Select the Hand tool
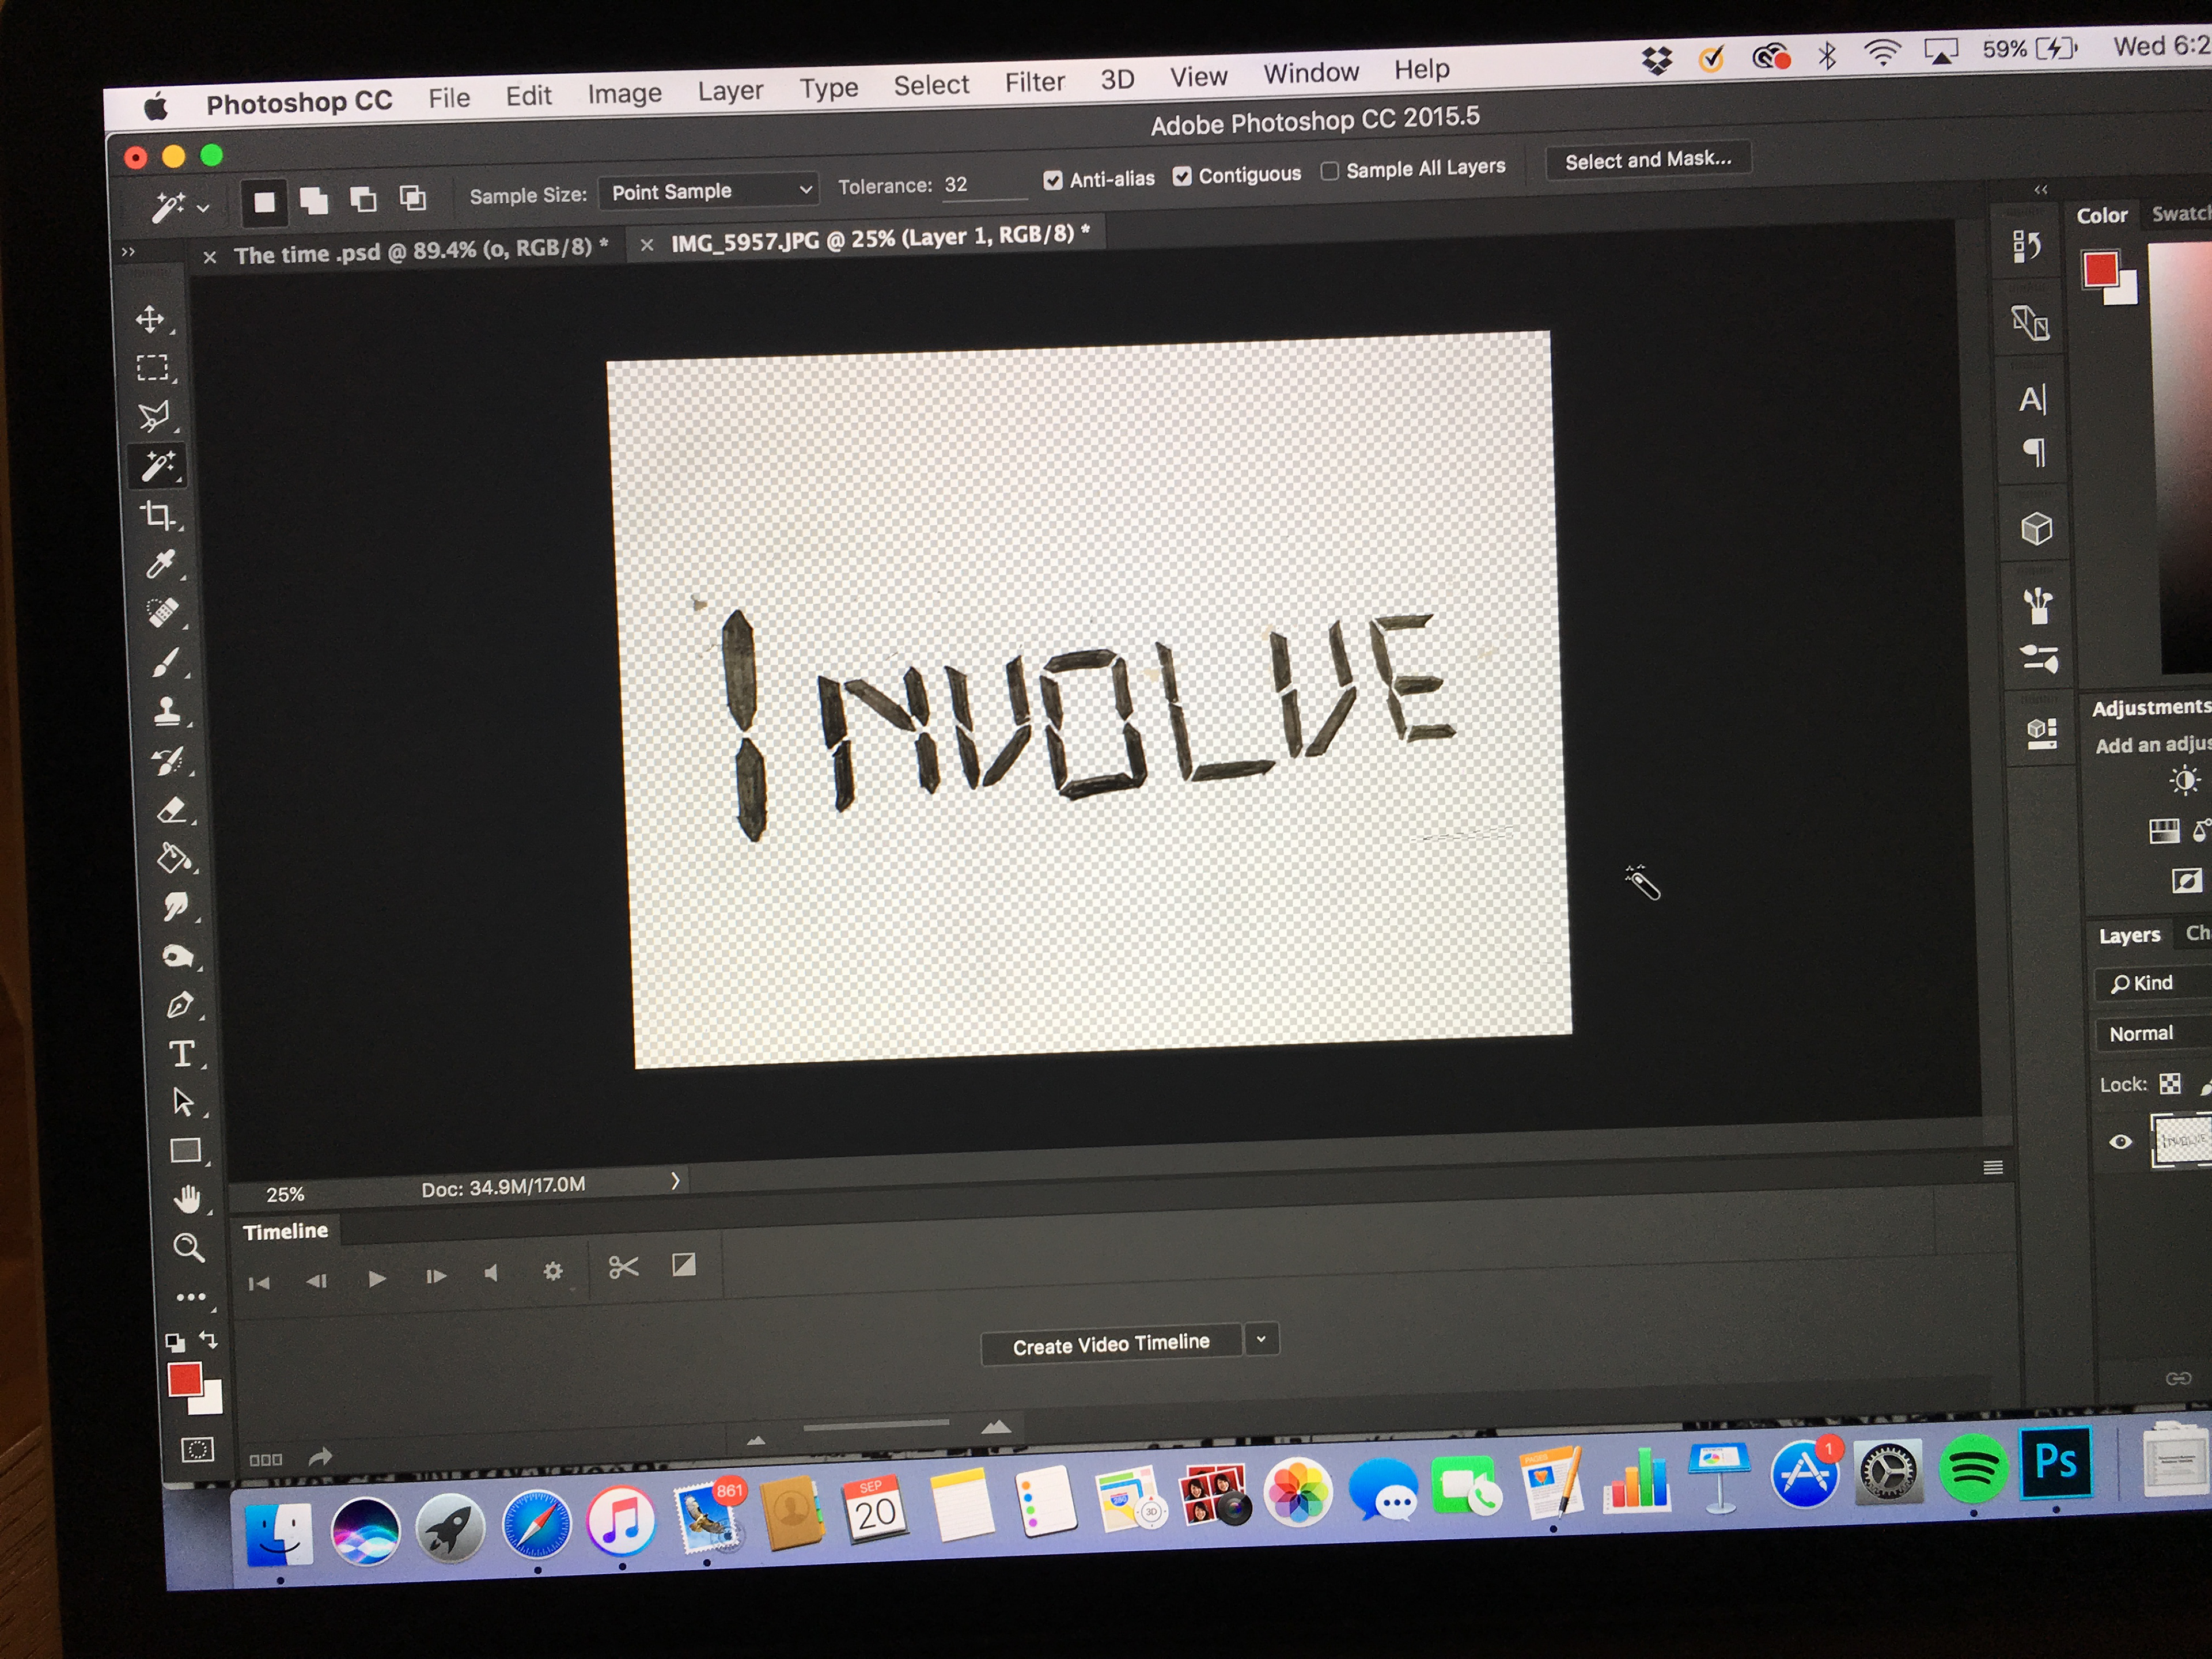 point(187,1198)
